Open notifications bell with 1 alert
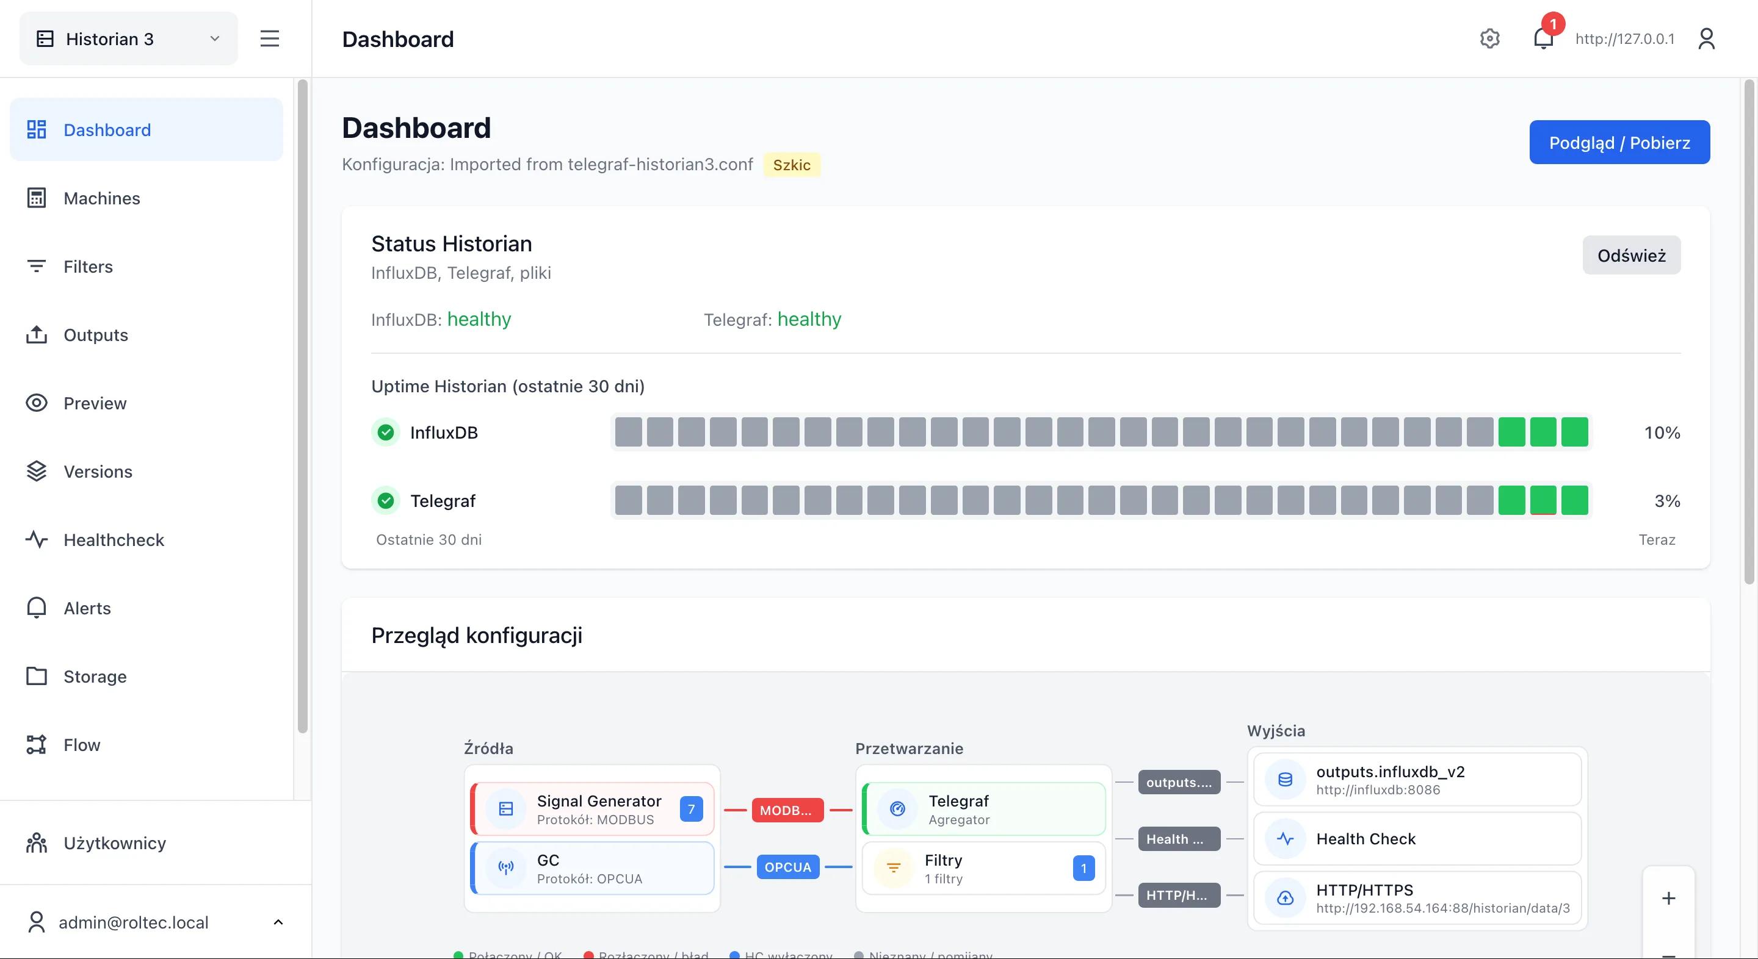Screen dimensions: 1758x959 tap(1544, 37)
